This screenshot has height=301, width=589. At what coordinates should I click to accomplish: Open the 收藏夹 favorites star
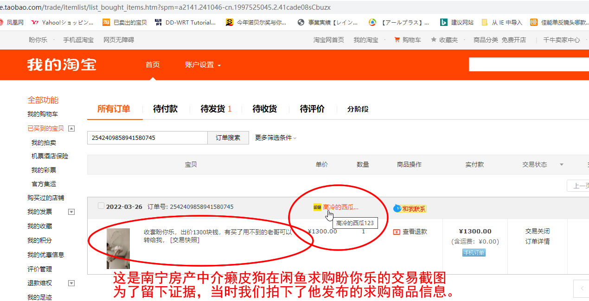pos(444,40)
